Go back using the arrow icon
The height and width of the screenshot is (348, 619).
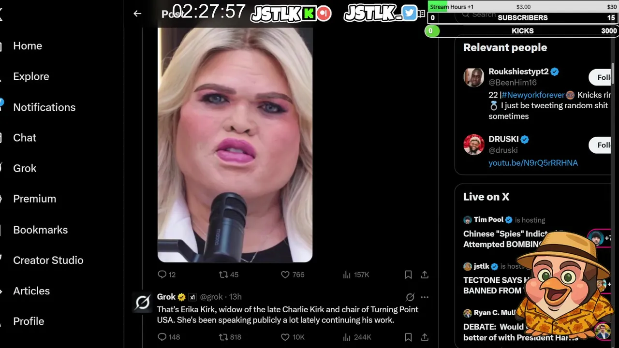coord(137,14)
